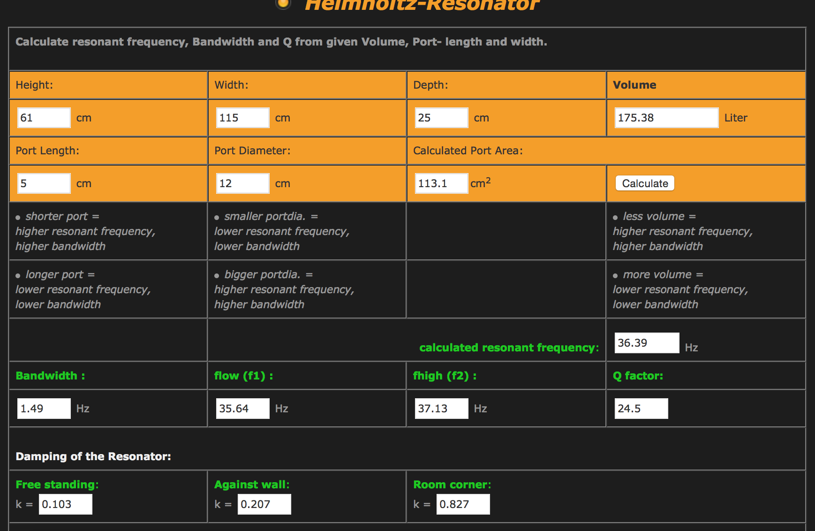
Task: Select the Bandwidth result field
Action: [x=44, y=409]
